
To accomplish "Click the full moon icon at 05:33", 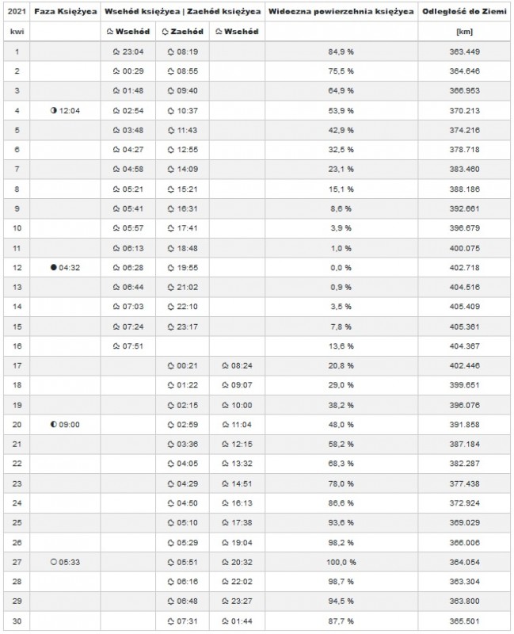I will pos(54,561).
